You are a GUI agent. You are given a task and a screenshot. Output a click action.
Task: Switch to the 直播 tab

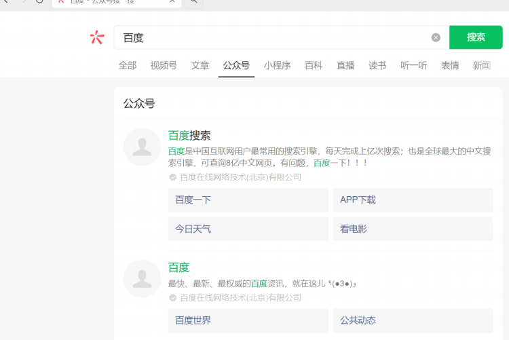click(x=345, y=66)
